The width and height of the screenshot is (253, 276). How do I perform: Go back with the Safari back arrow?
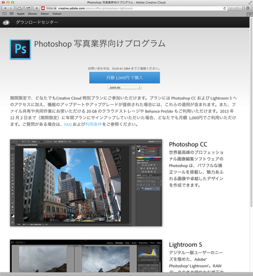pyautogui.click(x=5, y=8)
